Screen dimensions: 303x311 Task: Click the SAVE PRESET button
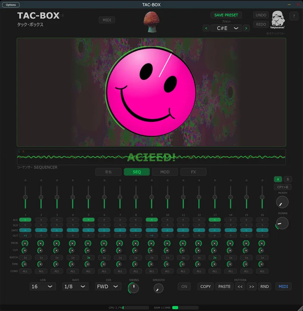click(x=226, y=15)
